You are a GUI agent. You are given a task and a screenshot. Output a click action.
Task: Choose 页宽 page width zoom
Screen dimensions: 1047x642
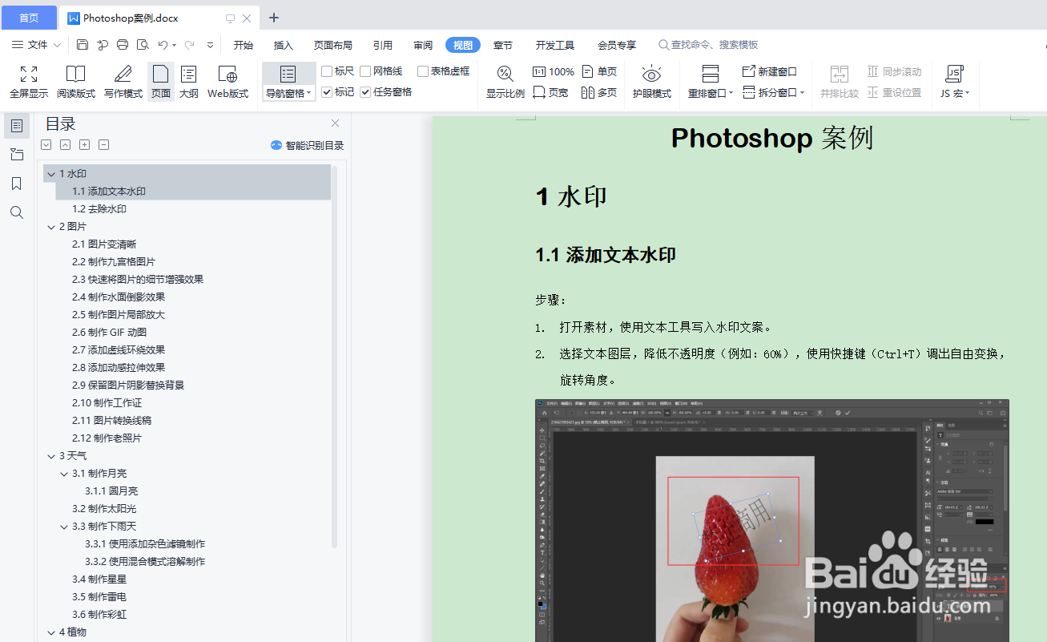(x=550, y=92)
